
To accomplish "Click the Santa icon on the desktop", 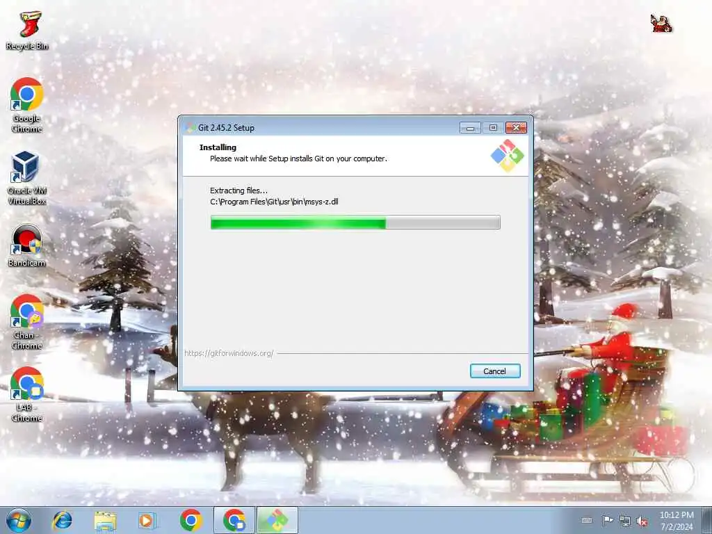I will tap(661, 23).
